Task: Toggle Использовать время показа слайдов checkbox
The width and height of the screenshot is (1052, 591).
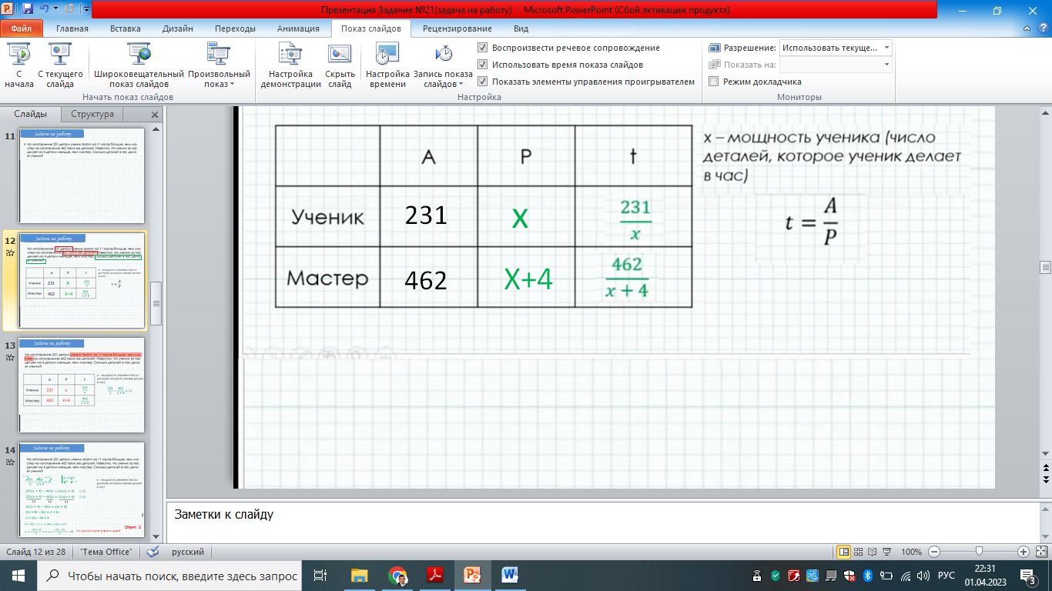Action: [482, 65]
